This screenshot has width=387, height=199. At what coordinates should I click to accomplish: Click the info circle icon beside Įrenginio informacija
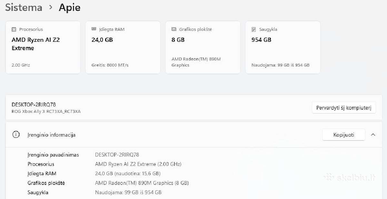tap(16, 135)
